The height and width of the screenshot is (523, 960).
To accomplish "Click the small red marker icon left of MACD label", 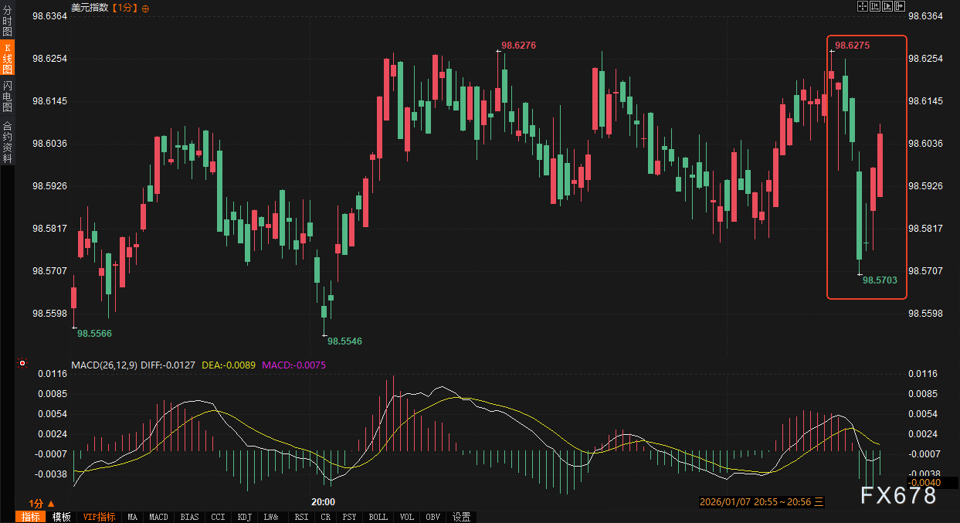I will click(x=22, y=363).
